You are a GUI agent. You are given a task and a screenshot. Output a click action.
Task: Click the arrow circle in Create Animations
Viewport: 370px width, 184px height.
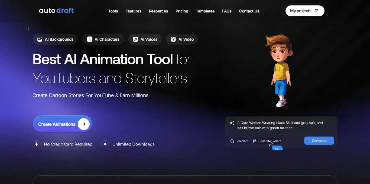point(84,124)
